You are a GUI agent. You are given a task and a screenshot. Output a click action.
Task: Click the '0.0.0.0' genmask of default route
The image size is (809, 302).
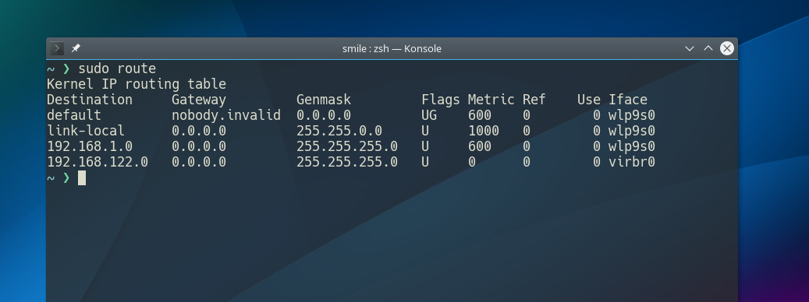click(324, 115)
